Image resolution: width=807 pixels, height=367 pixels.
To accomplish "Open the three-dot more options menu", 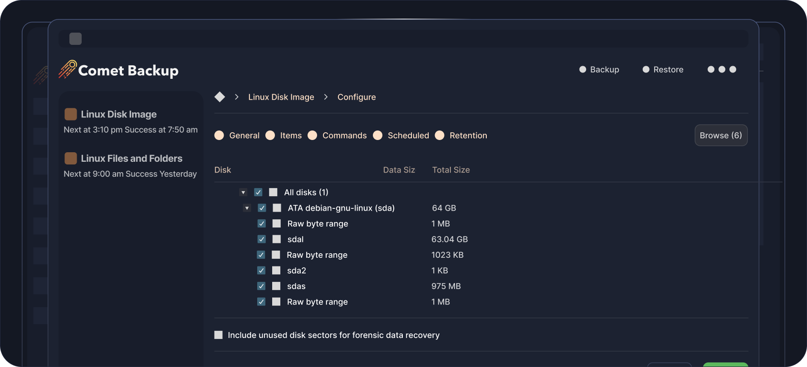I will pos(721,69).
